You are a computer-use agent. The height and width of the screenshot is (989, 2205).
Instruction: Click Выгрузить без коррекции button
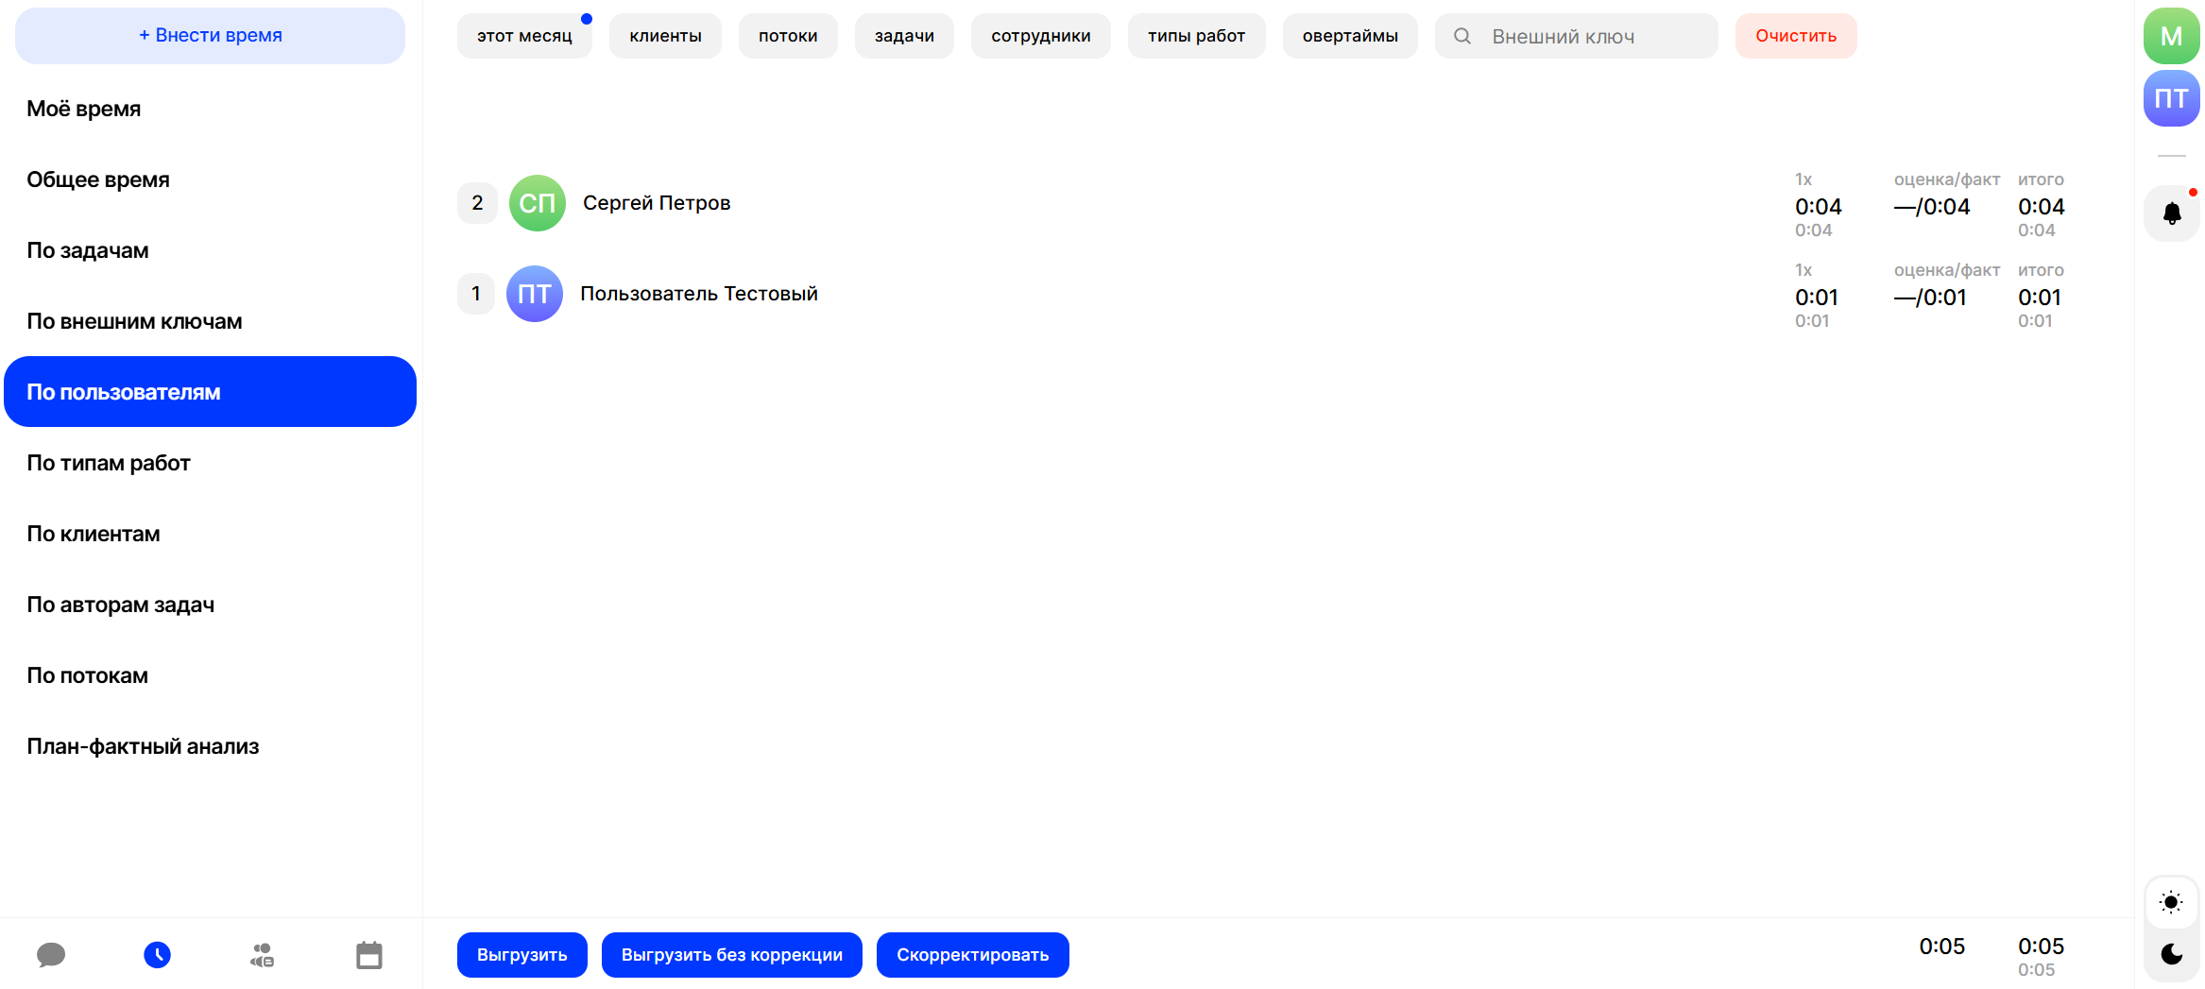(731, 955)
